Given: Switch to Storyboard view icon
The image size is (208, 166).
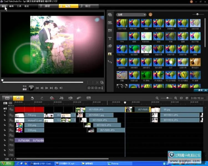Looking at the screenshot, I should (x=7, y=98).
